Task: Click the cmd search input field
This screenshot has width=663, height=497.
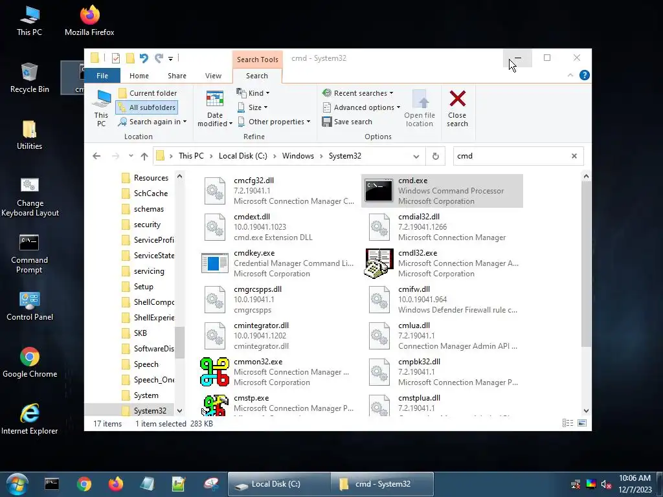Action: pos(511,156)
